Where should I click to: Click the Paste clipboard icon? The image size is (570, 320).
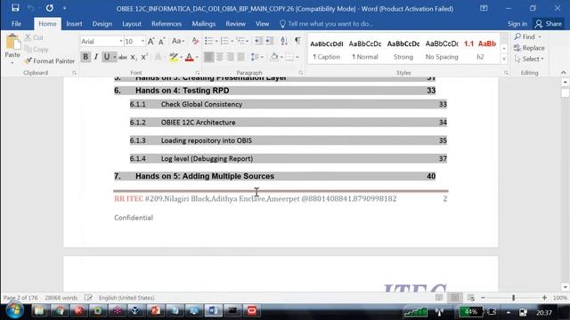pos(12,43)
